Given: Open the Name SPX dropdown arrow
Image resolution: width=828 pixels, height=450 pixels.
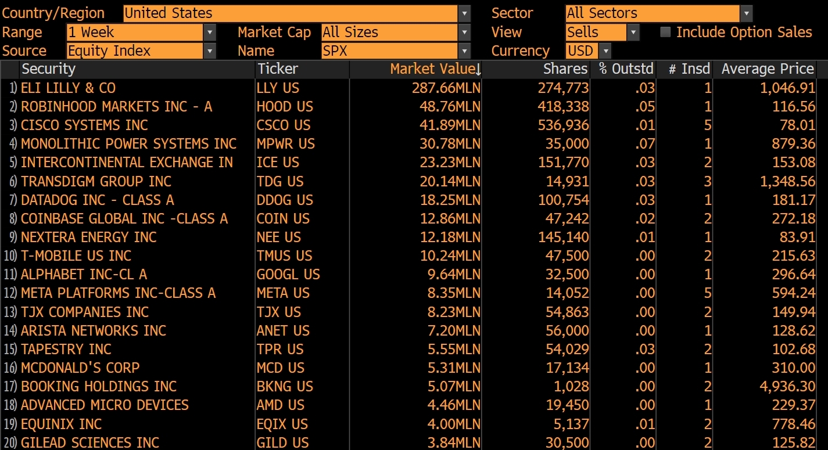Looking at the screenshot, I should coord(464,51).
